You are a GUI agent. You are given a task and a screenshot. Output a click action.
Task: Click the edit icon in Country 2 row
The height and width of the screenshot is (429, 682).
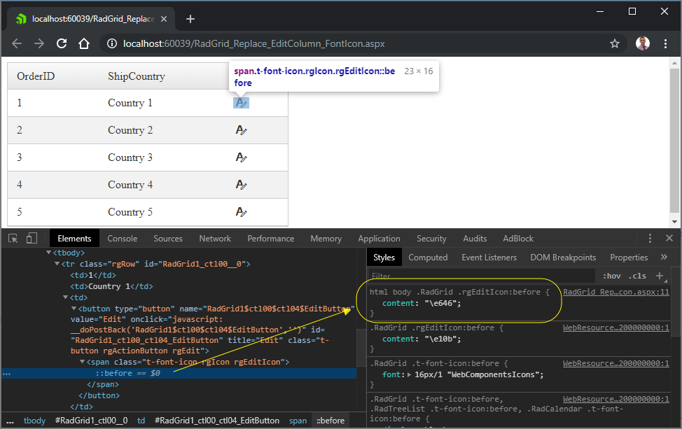click(241, 130)
